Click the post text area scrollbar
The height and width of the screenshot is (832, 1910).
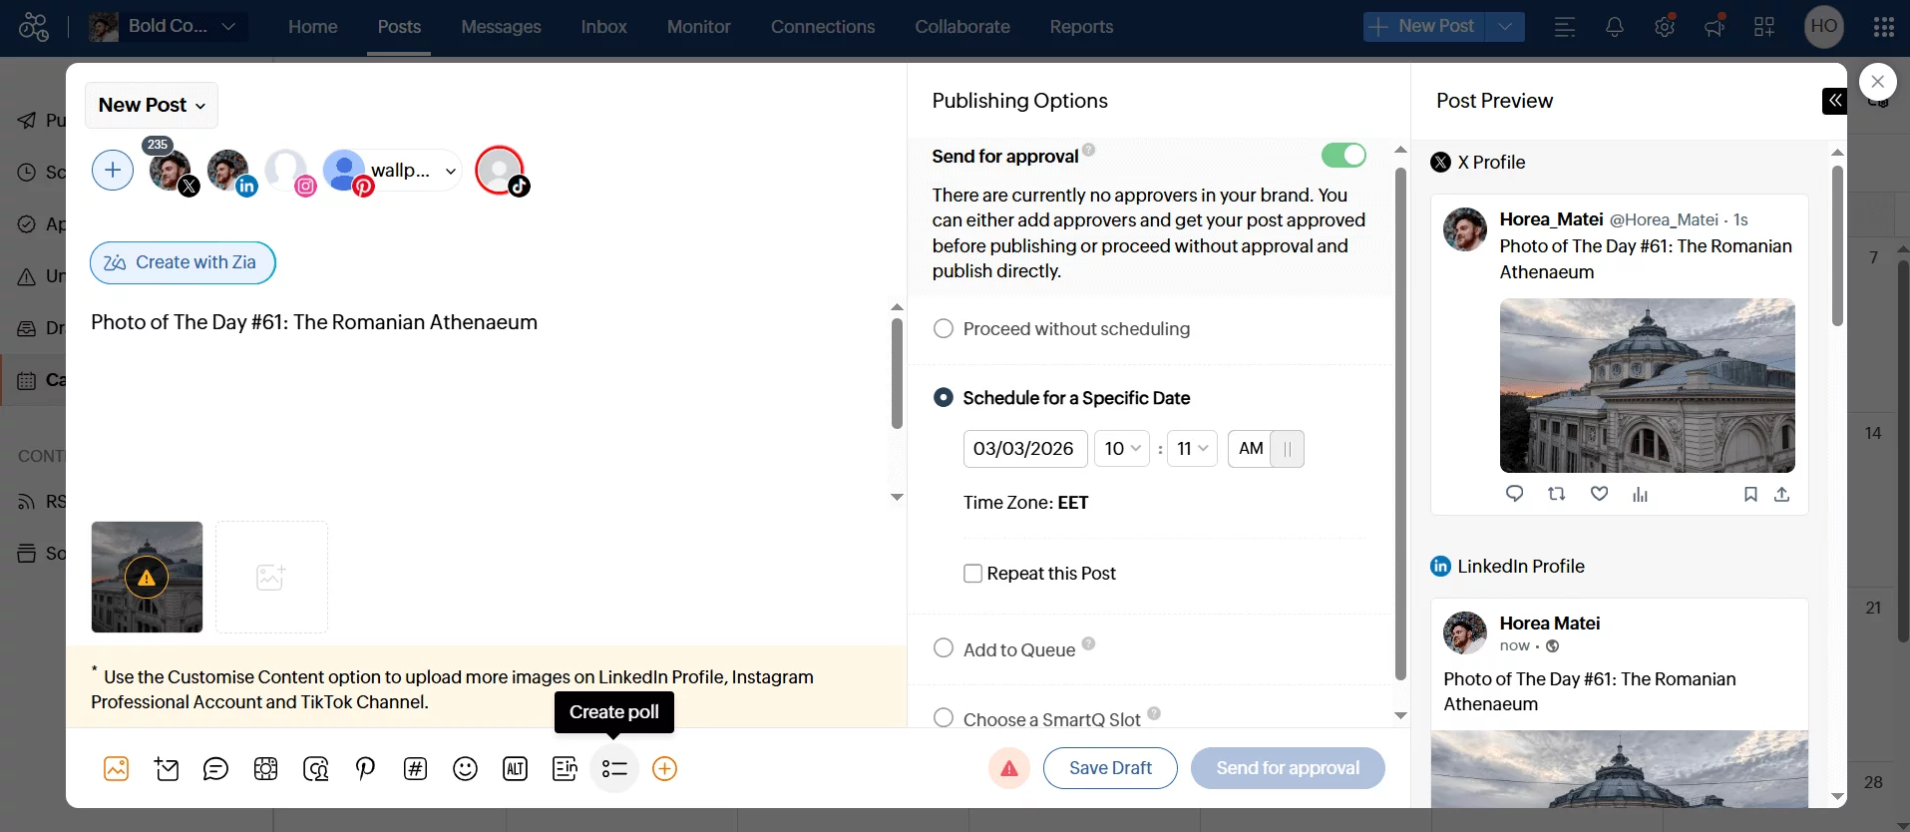point(897,374)
